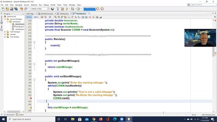Image resolution: width=217 pixels, height=122 pixels.
Task: Open the Debug Project dropdown arrow
Action: coord(75,9)
